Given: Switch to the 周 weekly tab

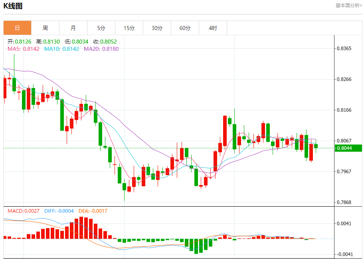Looking at the screenshot, I should (x=45, y=28).
